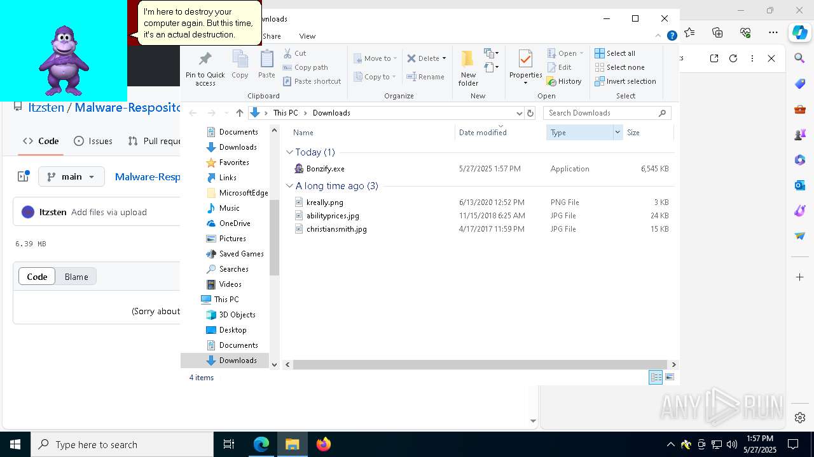Select Desktop under This PC
Image resolution: width=814 pixels, height=457 pixels.
tap(233, 330)
